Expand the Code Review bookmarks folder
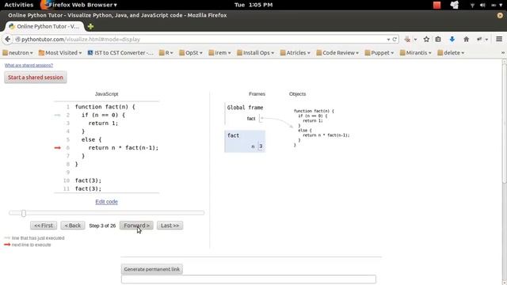Screen dimensions: 507x285 [x=337, y=53]
